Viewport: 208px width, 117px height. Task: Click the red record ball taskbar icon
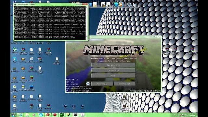[55, 115]
